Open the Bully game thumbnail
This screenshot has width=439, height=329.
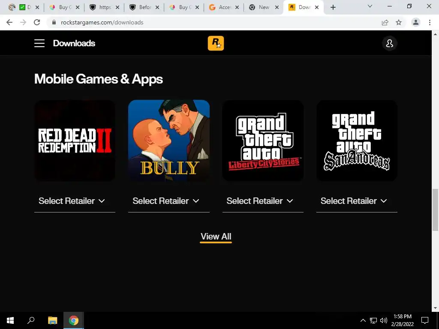pyautogui.click(x=169, y=141)
